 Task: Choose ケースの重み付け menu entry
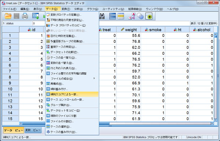[72, 132]
